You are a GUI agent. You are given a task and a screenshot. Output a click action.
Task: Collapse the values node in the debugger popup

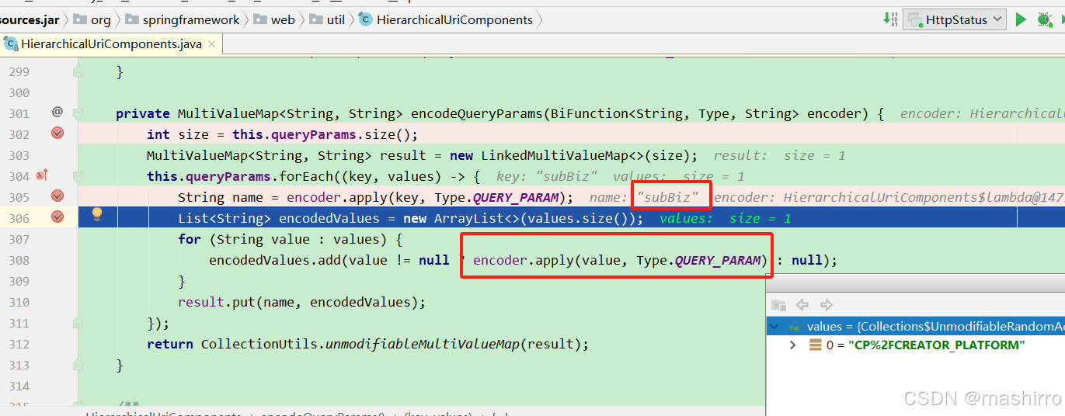774,326
